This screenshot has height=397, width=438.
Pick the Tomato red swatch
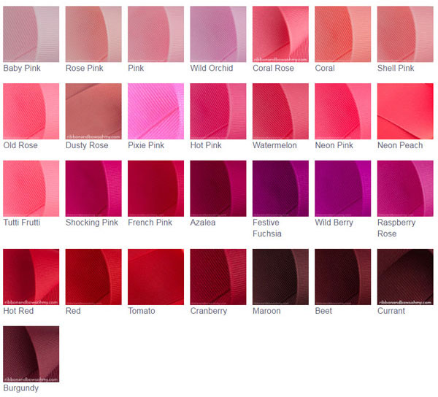(x=156, y=277)
